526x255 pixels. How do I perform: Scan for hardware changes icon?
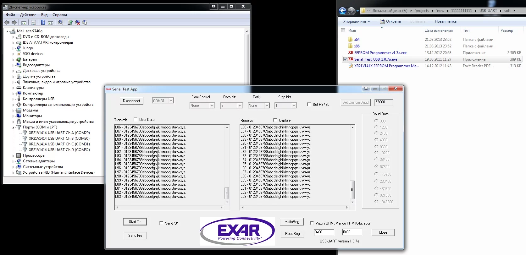click(x=60, y=22)
